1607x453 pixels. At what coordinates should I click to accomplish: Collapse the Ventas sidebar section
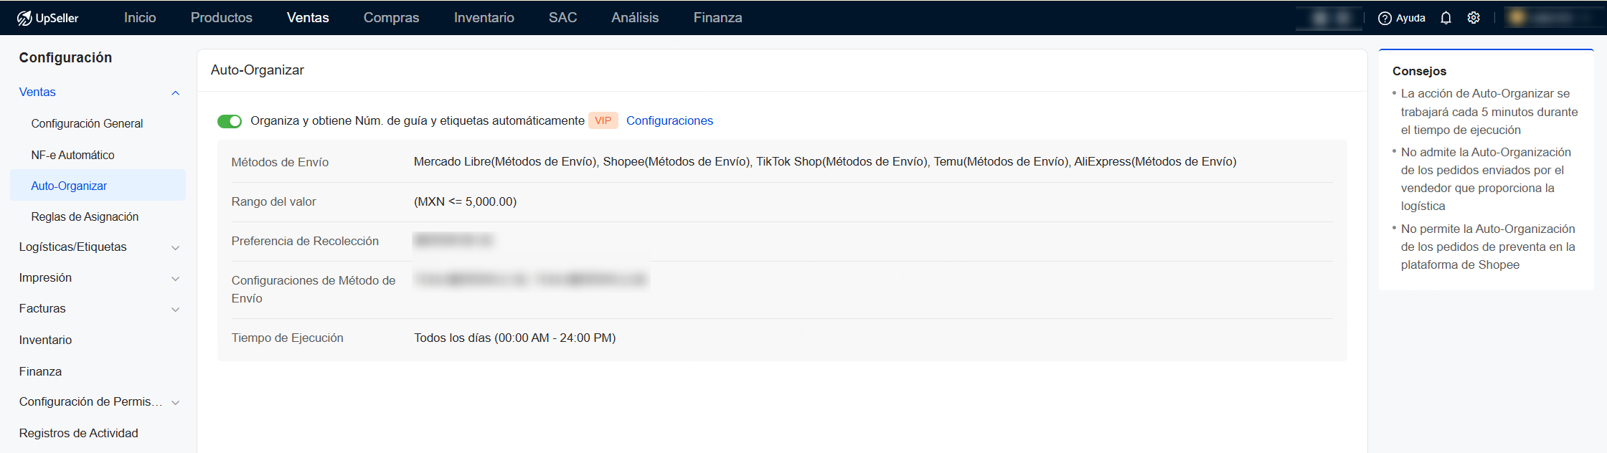175,92
